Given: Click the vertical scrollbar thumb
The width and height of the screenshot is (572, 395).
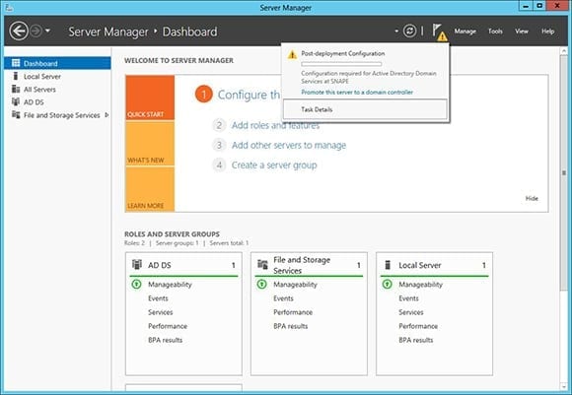Looking at the screenshot, I should (564, 173).
